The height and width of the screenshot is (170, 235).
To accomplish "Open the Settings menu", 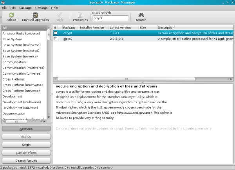I will tap(41, 8).
